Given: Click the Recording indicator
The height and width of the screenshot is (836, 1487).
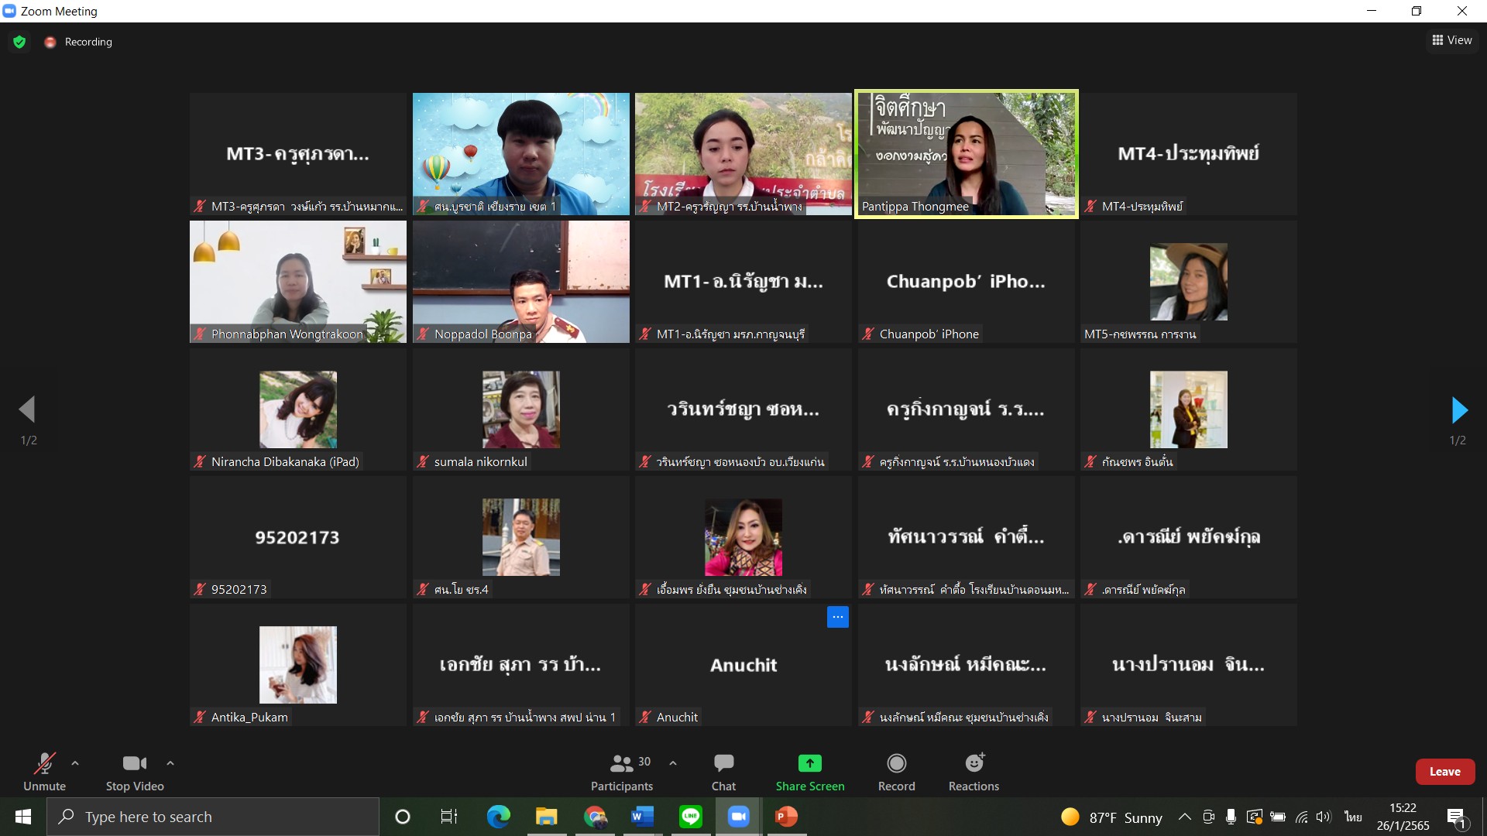Looking at the screenshot, I should (x=80, y=42).
